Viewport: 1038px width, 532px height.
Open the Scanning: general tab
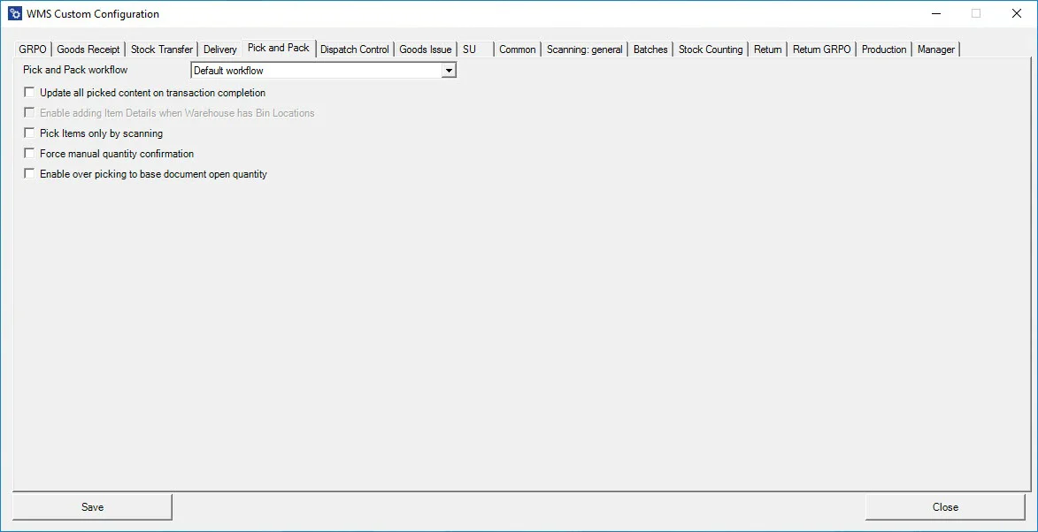tap(584, 49)
